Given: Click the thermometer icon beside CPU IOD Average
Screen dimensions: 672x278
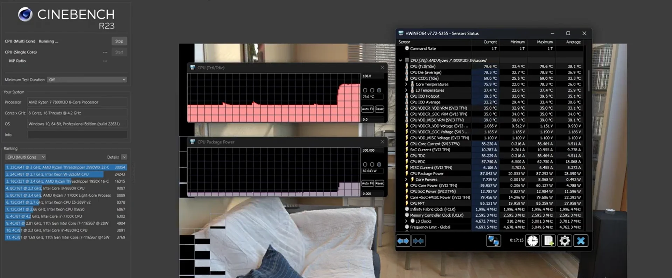Looking at the screenshot, I should [x=407, y=102].
